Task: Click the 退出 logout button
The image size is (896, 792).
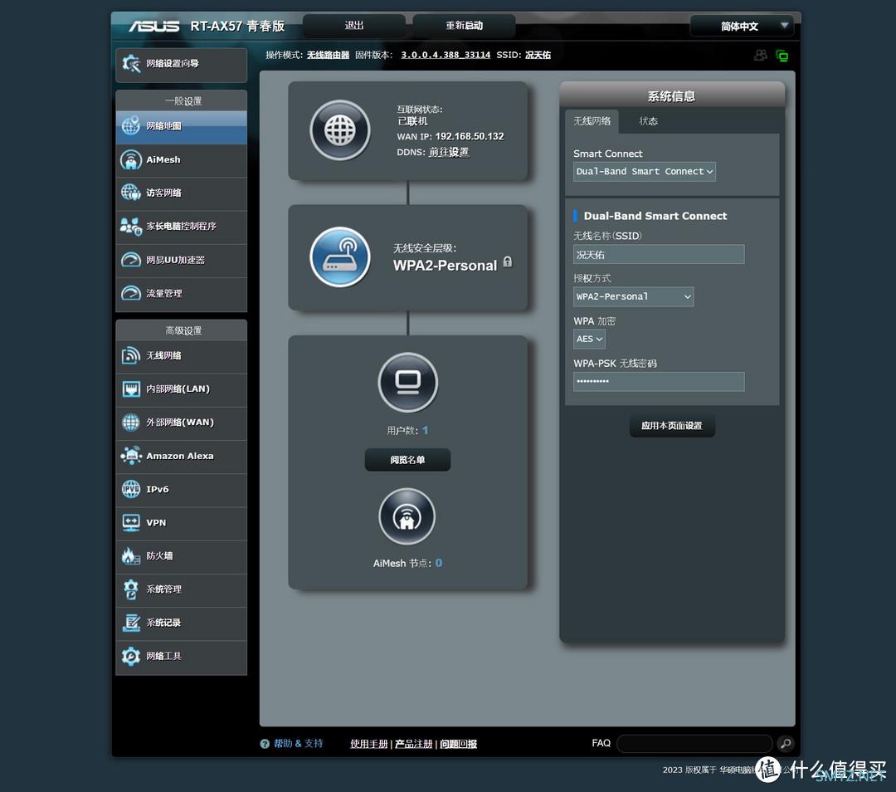Action: [x=353, y=26]
